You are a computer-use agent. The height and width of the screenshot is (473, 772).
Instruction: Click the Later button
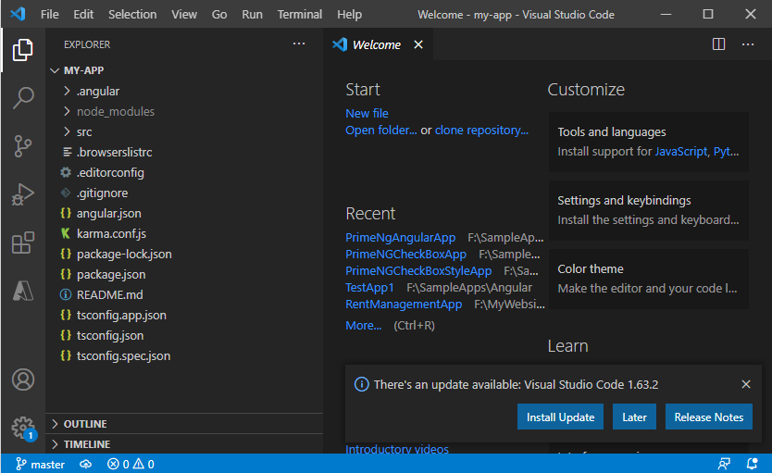pos(634,417)
